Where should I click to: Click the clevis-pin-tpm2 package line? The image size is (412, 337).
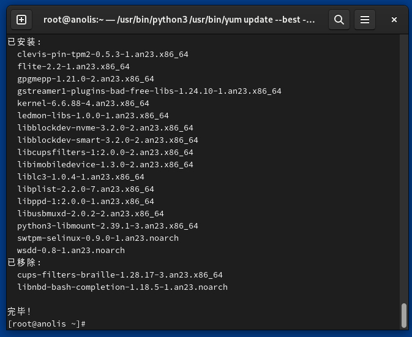103,54
